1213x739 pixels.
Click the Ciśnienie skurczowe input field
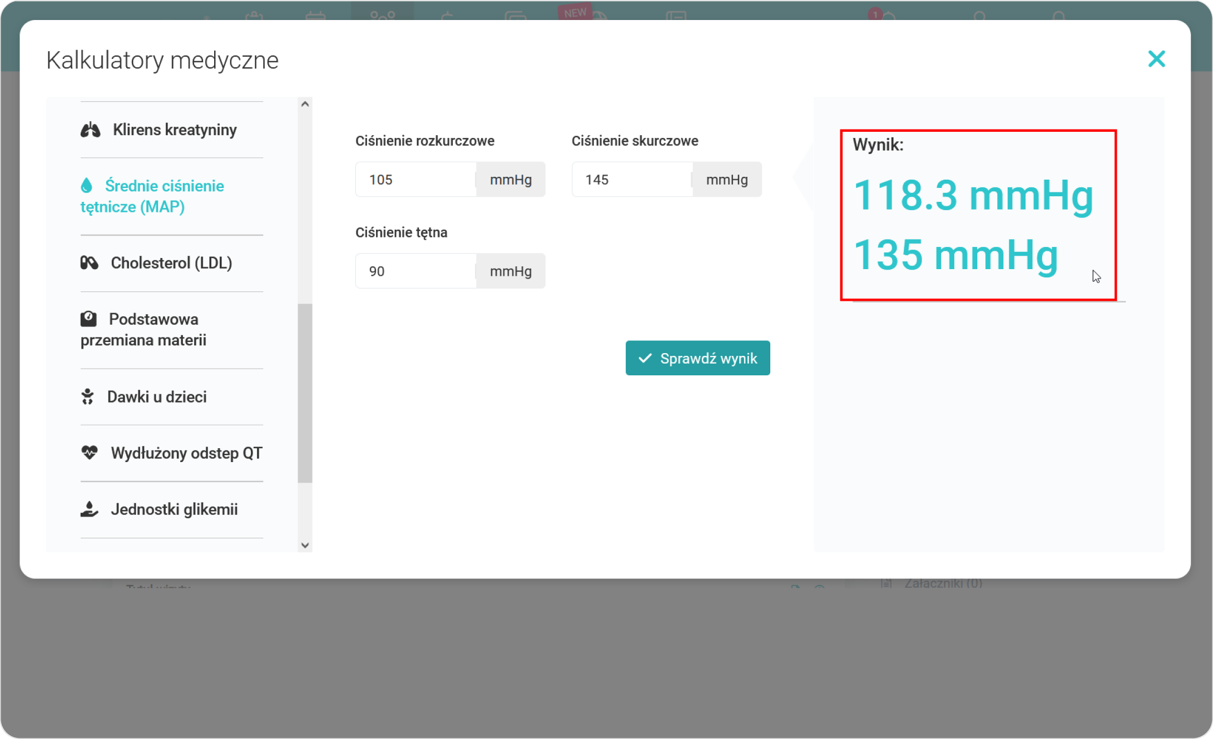[x=632, y=179]
